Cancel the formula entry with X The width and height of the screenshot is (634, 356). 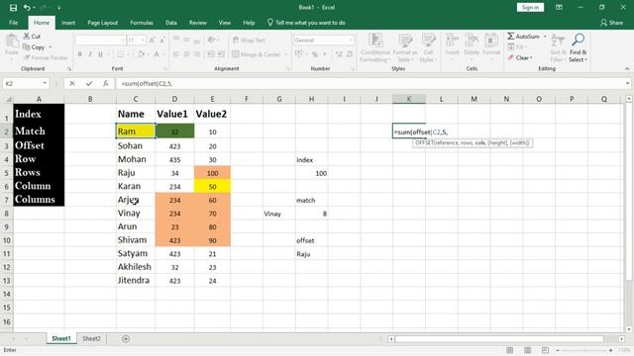[x=72, y=83]
